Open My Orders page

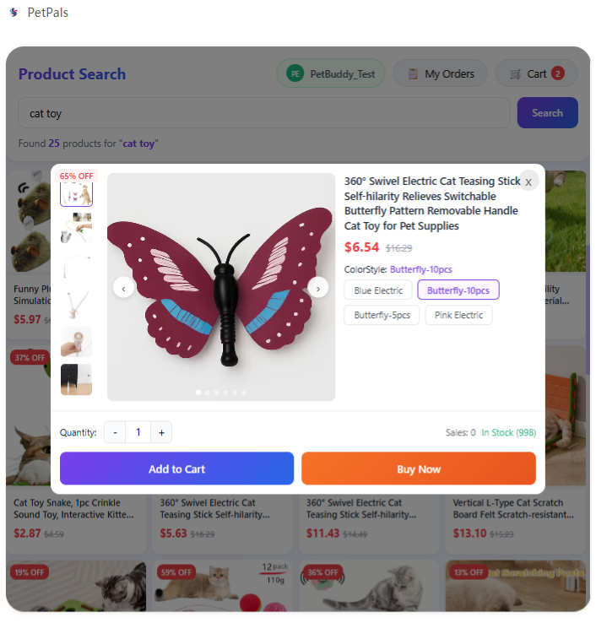440,74
